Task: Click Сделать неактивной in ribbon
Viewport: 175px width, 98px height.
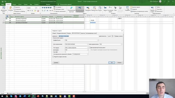Action: [60, 11]
